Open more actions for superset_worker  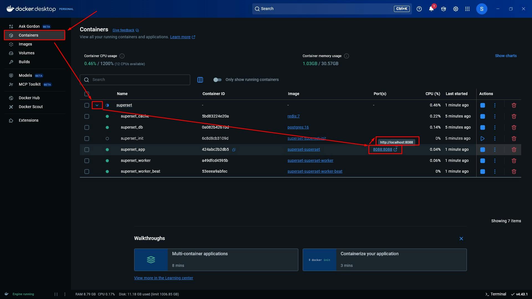pos(495,161)
